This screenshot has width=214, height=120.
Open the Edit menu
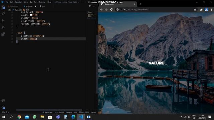12,2
